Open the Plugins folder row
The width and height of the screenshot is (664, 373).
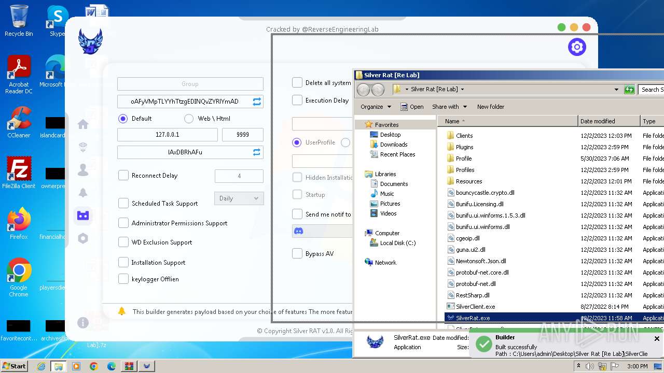[x=464, y=147]
